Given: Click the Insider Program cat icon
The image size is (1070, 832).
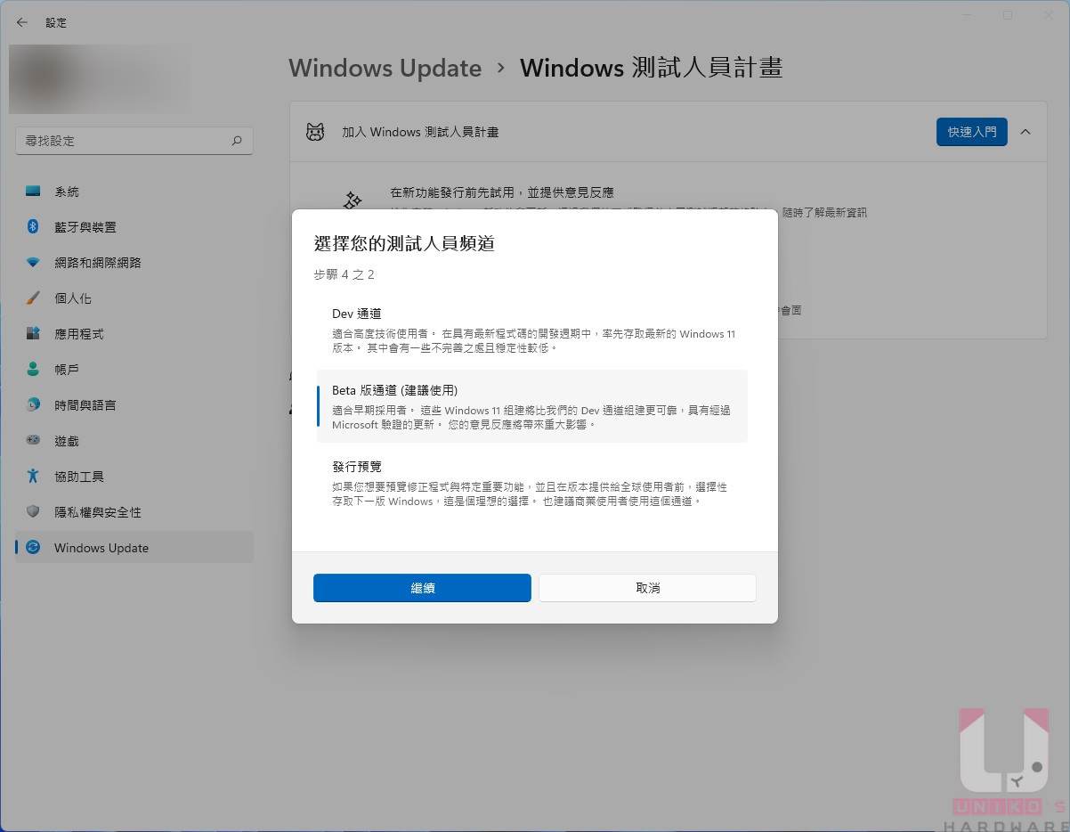Looking at the screenshot, I should point(315,132).
